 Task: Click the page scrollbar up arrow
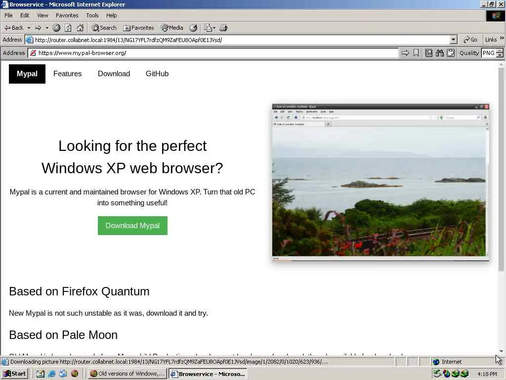[501, 65]
